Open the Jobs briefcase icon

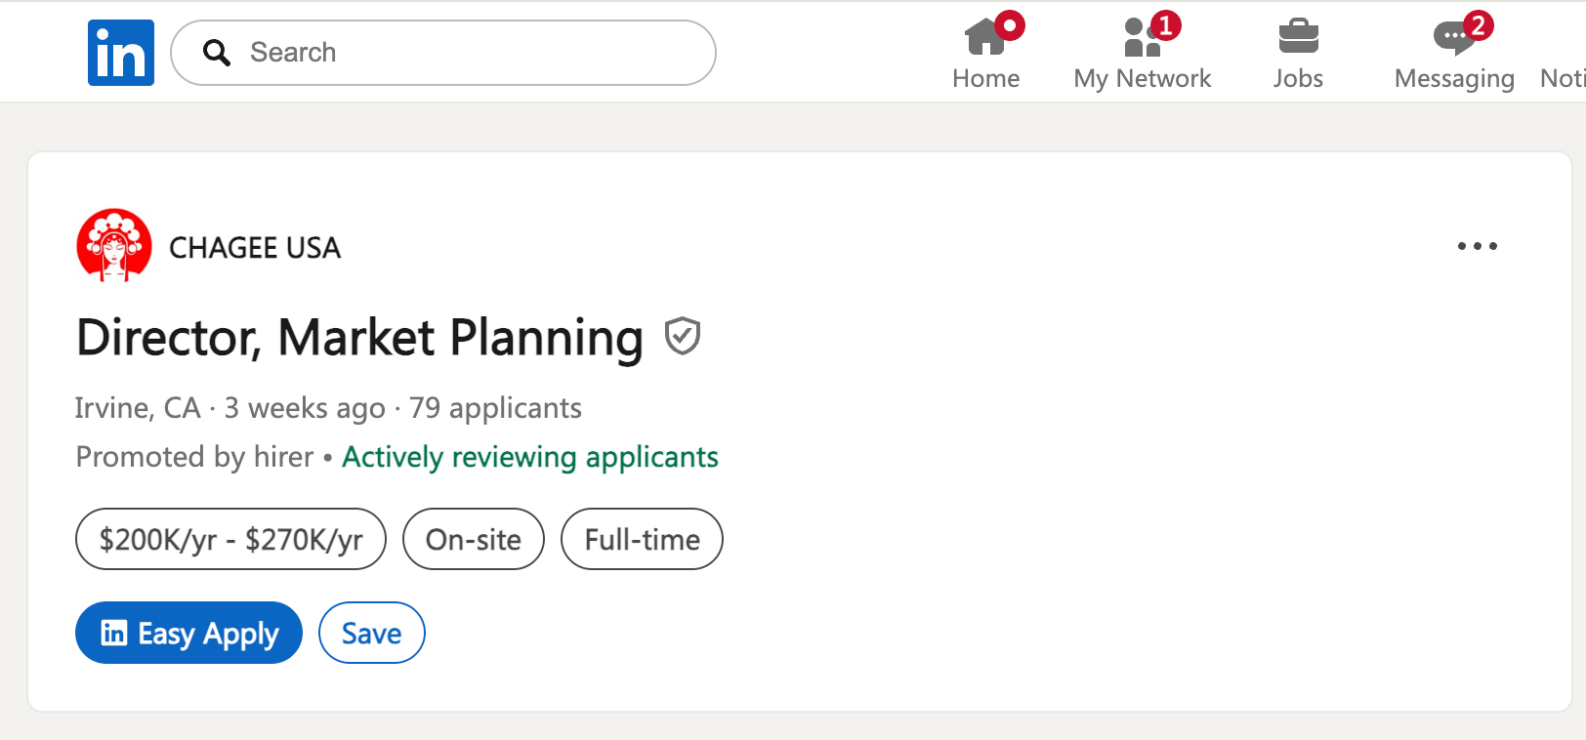coord(1298,39)
